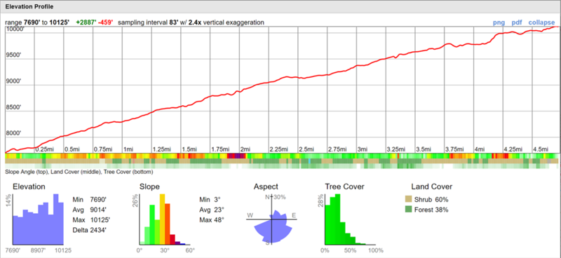Click the Elevation Profile panel title
Viewport: 561px width, 258px height.
[x=29, y=6]
